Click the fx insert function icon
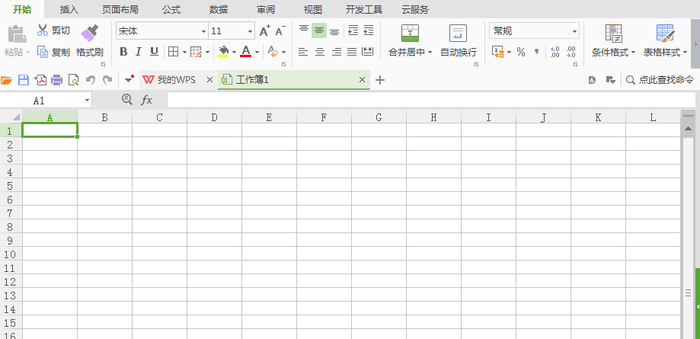 [x=147, y=100]
